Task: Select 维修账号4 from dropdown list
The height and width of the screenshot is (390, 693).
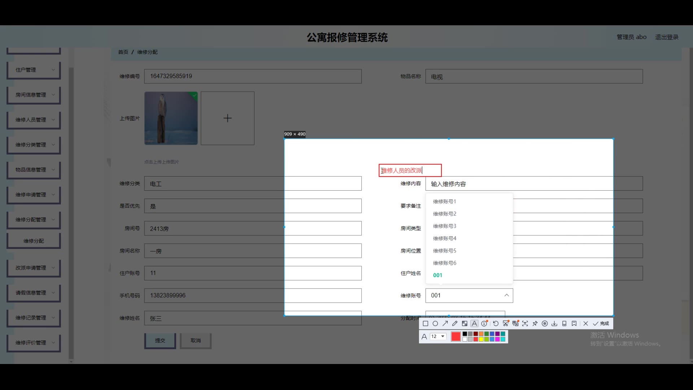Action: [x=469, y=238]
